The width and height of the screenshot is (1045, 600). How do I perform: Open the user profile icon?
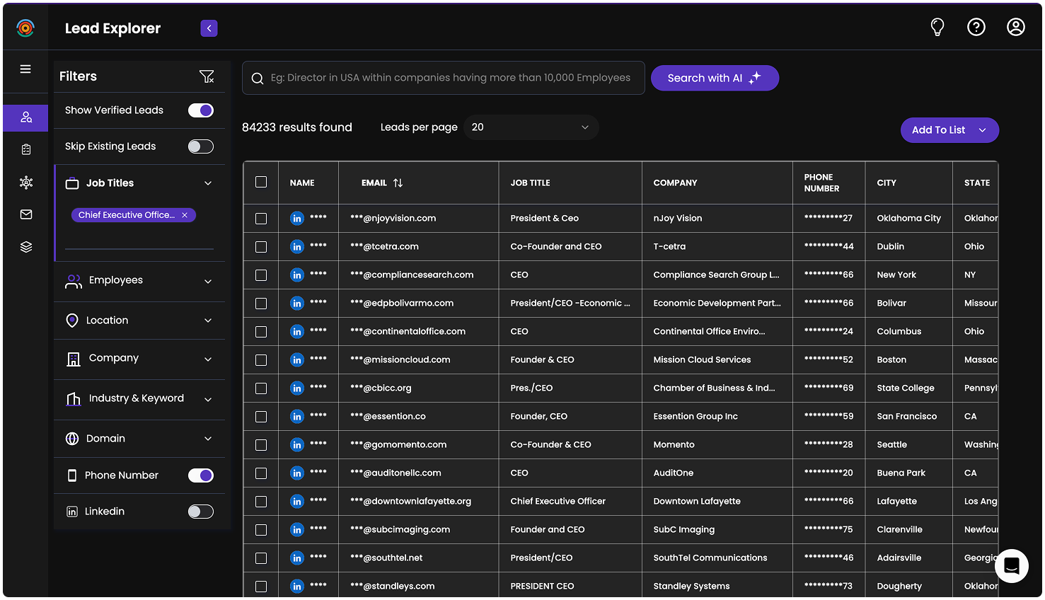1015,28
